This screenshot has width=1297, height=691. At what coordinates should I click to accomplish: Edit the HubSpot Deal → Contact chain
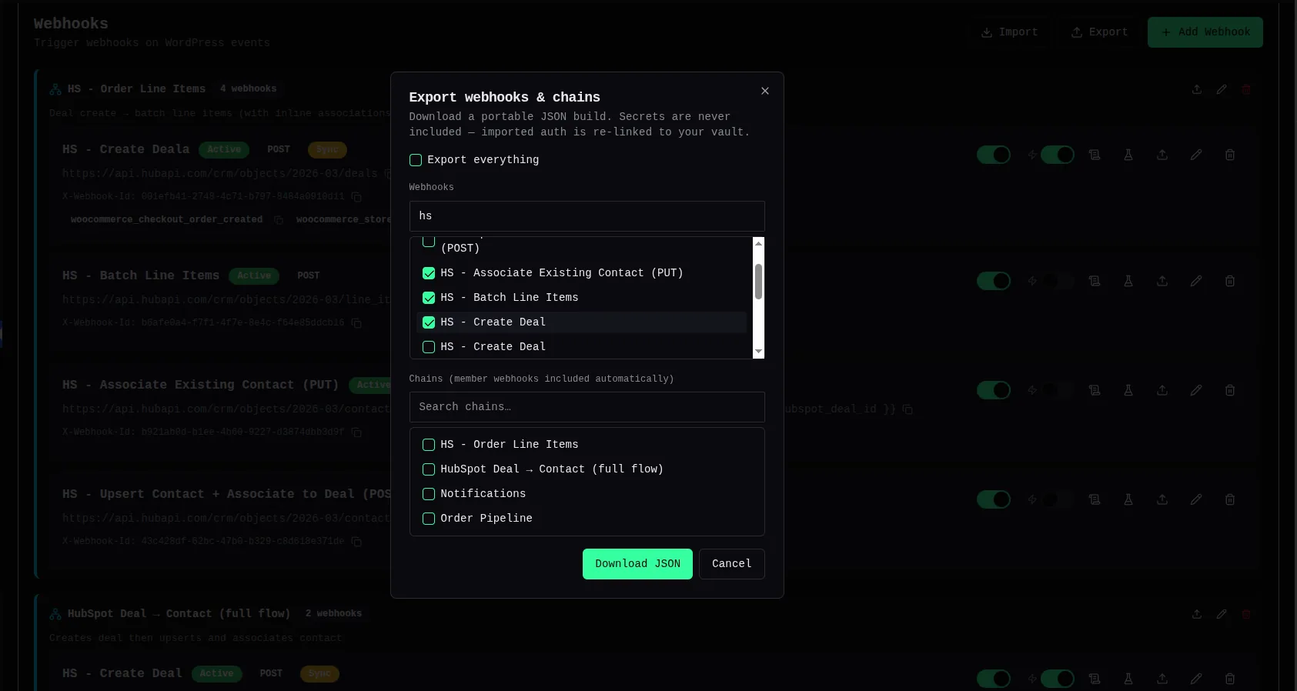pyautogui.click(x=1222, y=614)
